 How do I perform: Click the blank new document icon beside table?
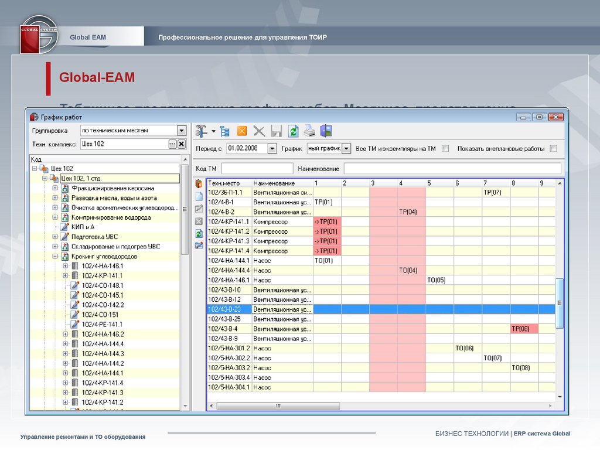coord(199,197)
